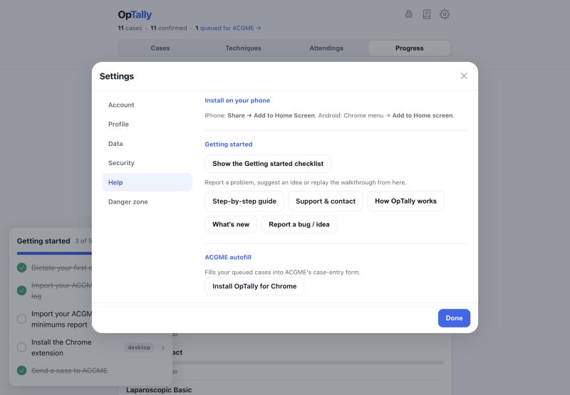Click Install the Chrome extension text
570x395 pixels.
[x=61, y=347]
